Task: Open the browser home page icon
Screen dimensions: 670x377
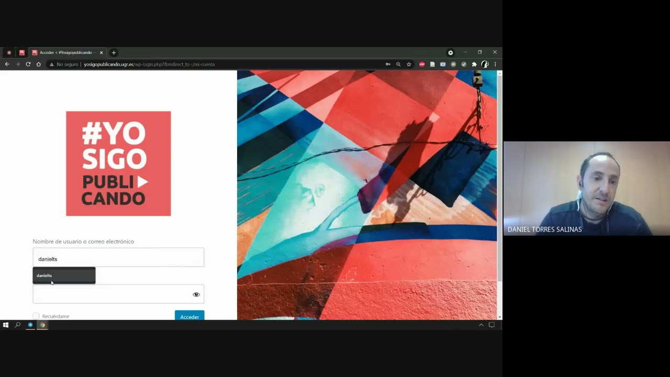Action: coord(38,64)
